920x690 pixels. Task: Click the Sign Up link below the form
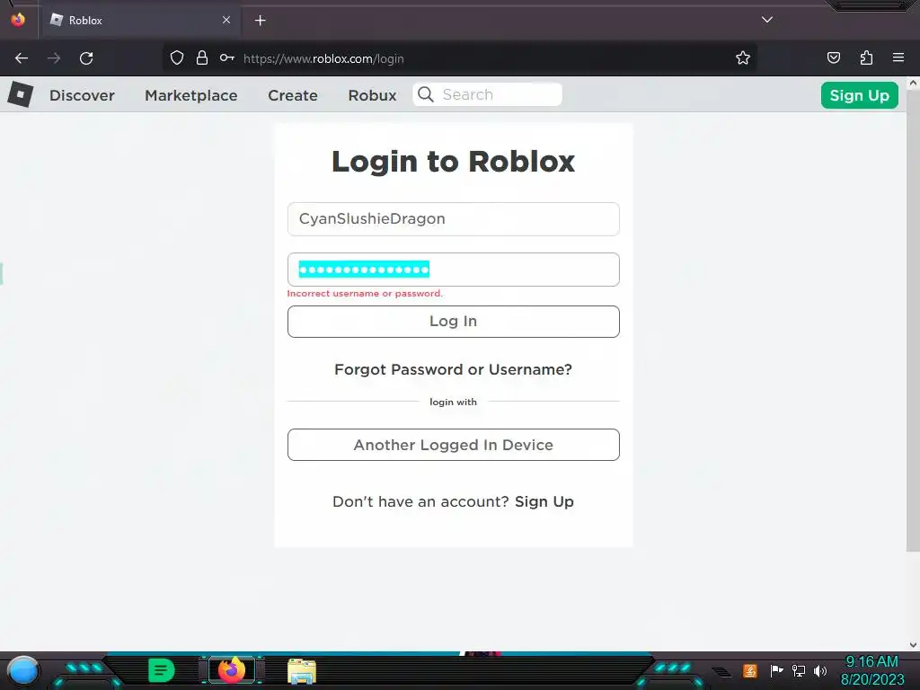click(x=544, y=501)
